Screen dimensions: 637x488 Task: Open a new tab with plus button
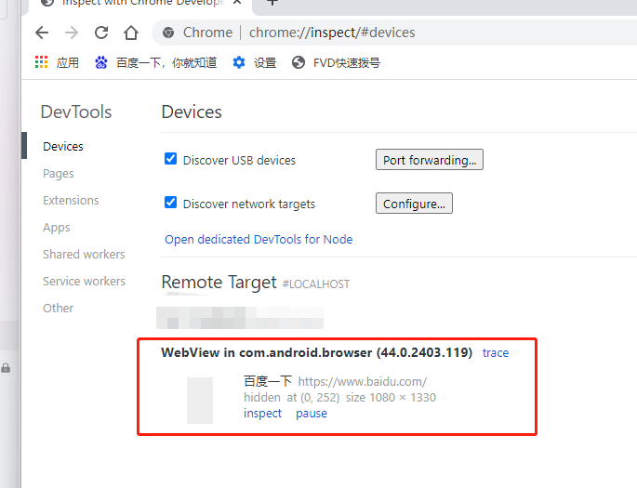click(272, 3)
